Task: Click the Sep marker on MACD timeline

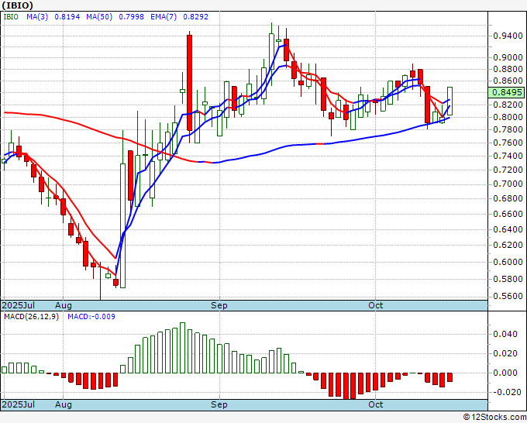Action: (219, 404)
